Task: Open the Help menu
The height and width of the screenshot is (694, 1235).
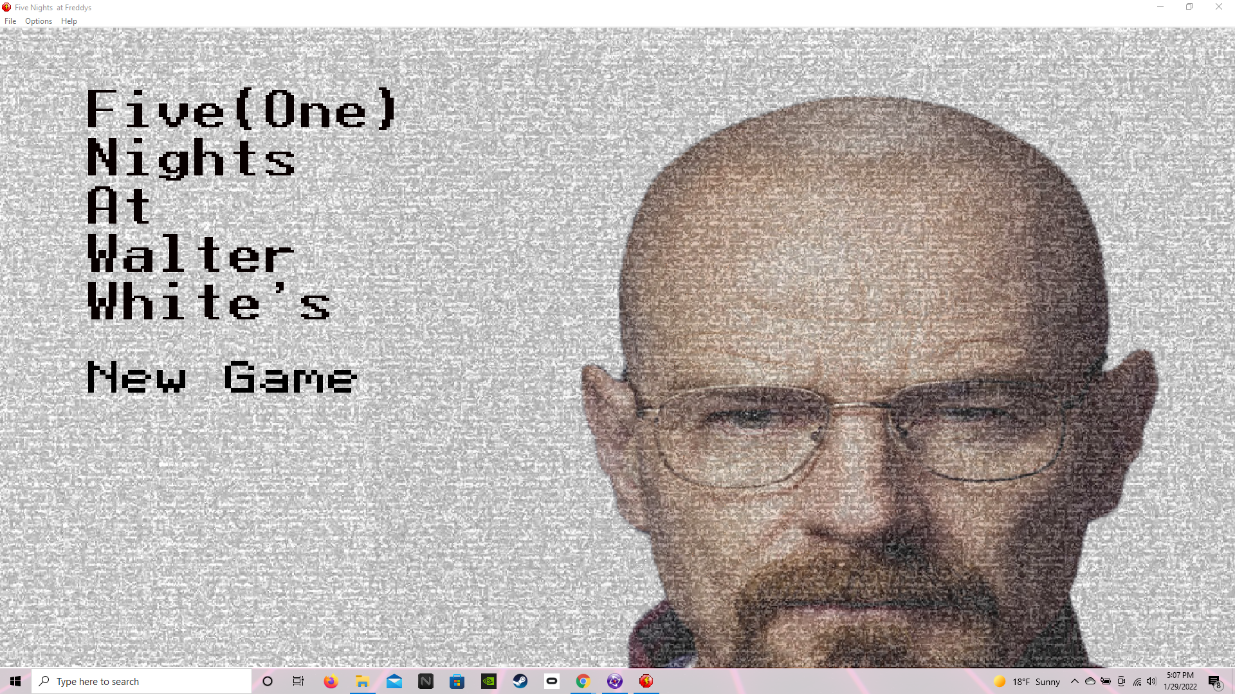Action: (69, 21)
